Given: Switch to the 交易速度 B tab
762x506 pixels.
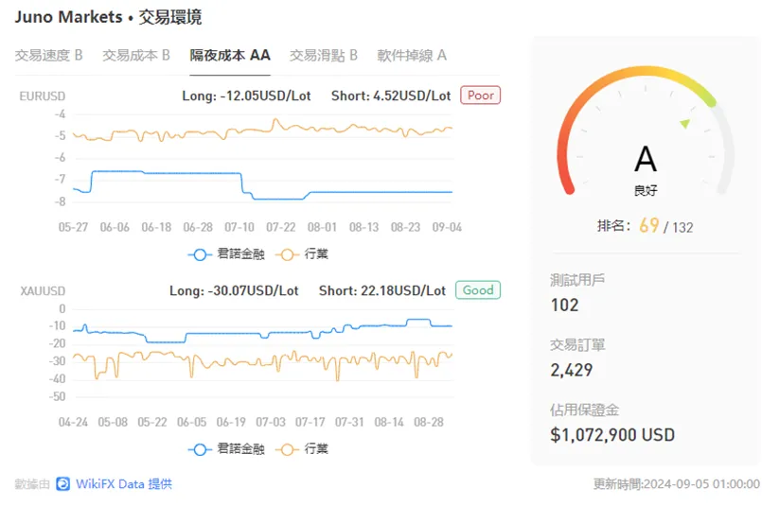Looking at the screenshot, I should coord(48,56).
